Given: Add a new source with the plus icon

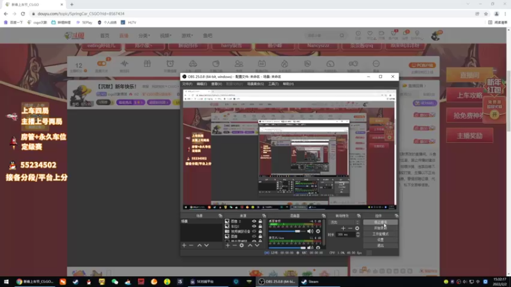Looking at the screenshot, I should pyautogui.click(x=227, y=246).
